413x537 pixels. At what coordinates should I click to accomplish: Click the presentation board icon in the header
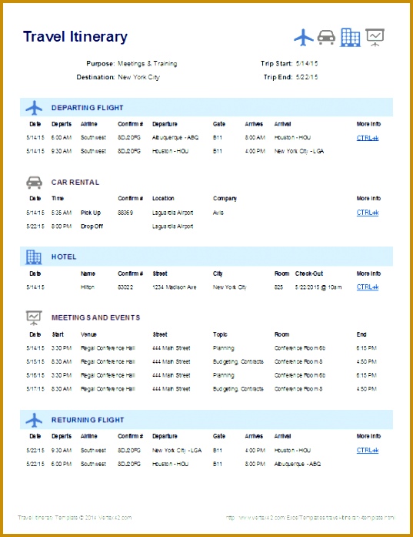(x=375, y=37)
